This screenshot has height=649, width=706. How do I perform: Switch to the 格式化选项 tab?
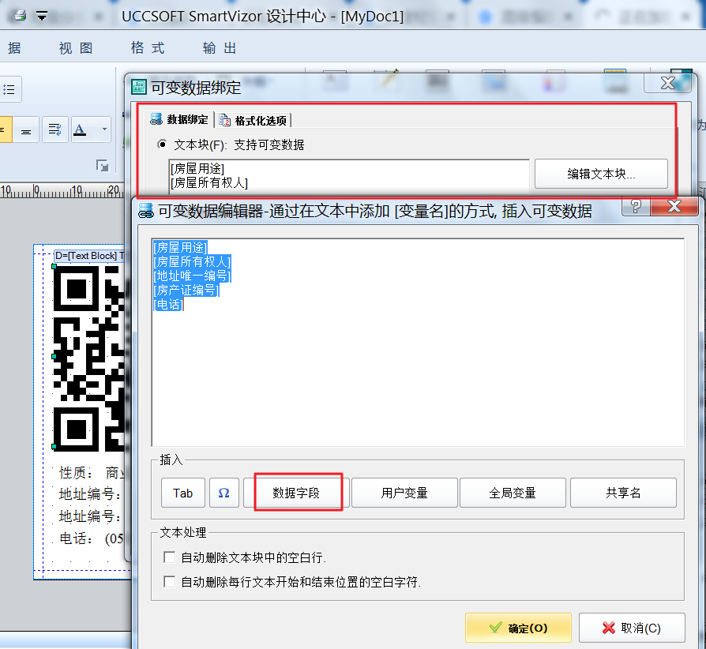click(x=253, y=121)
